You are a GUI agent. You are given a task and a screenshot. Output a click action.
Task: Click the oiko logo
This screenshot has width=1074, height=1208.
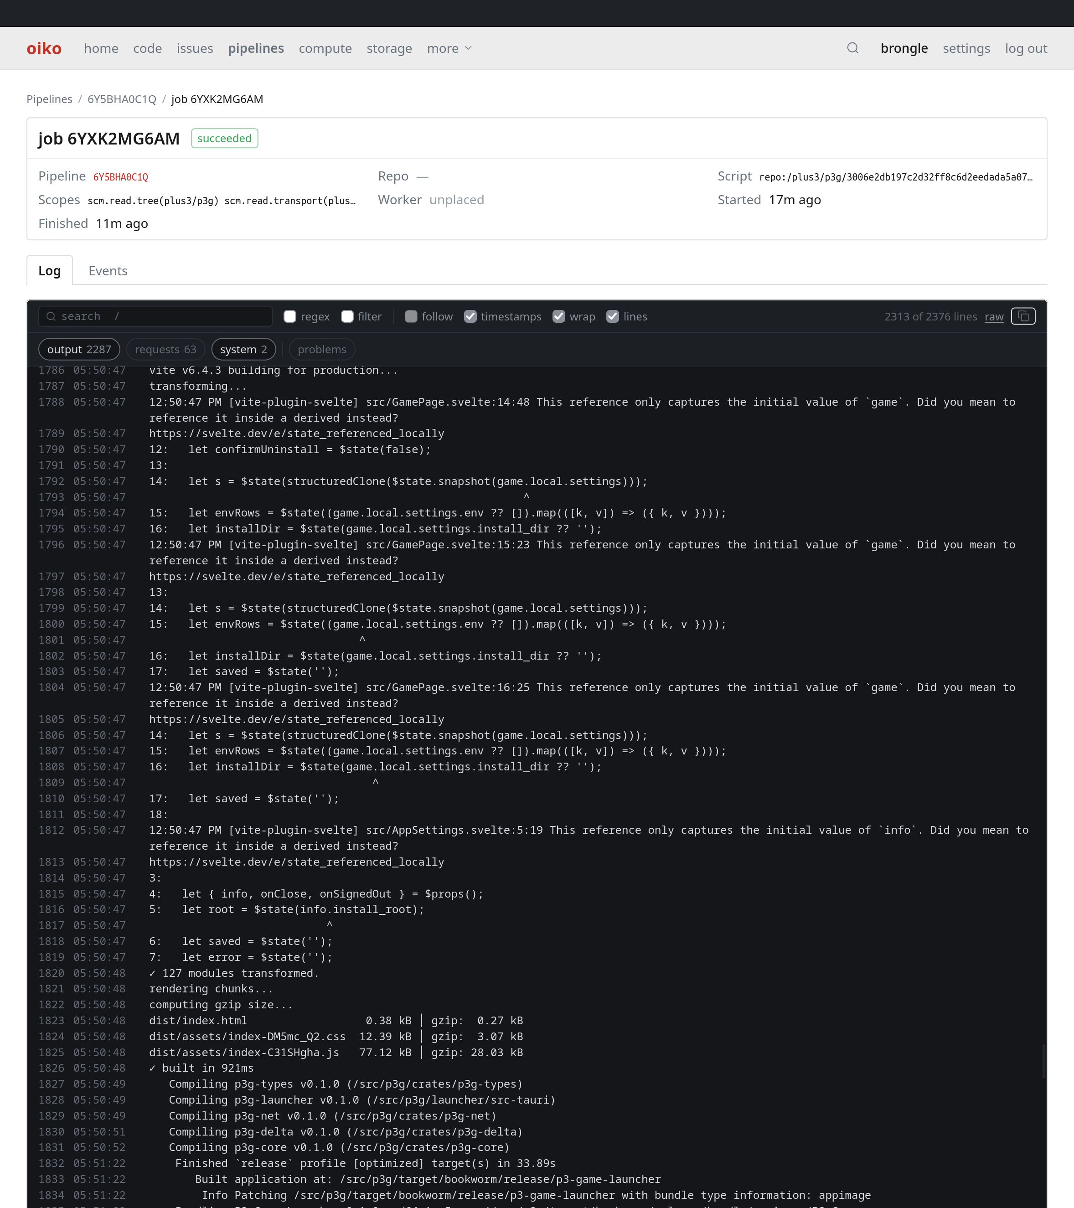[44, 48]
